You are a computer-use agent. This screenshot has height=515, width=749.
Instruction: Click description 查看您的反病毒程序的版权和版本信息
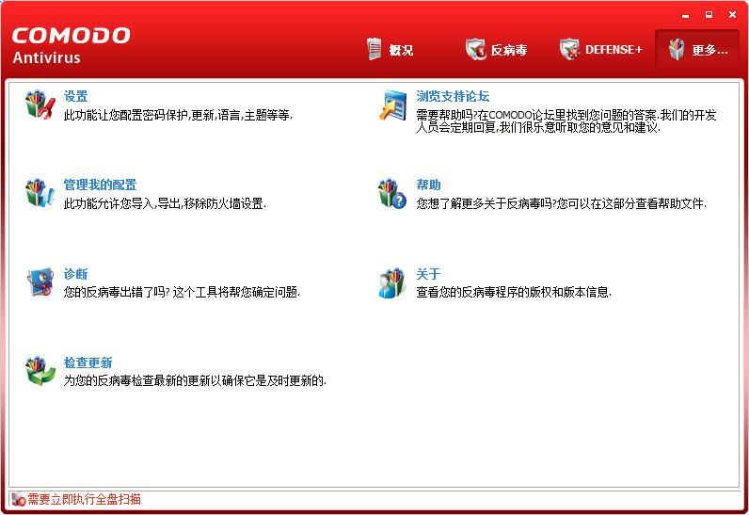pyautogui.click(x=514, y=292)
